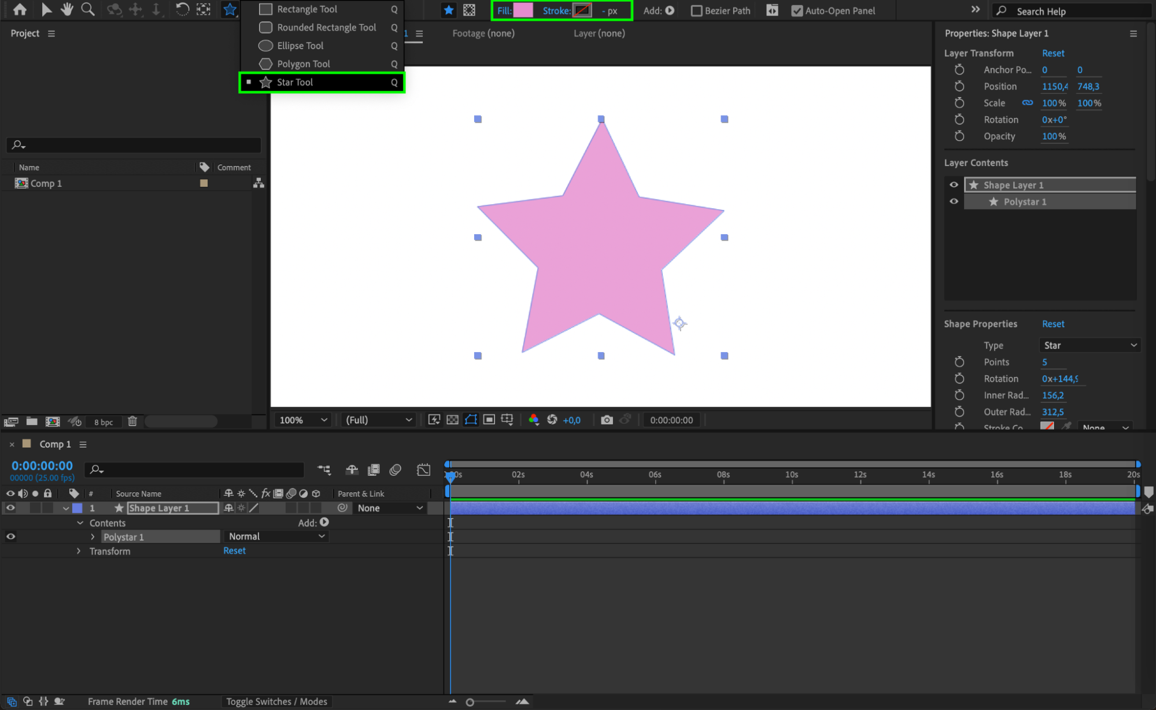1156x710 pixels.
Task: Choose Polygon Tool from the menu
Action: pyautogui.click(x=303, y=64)
